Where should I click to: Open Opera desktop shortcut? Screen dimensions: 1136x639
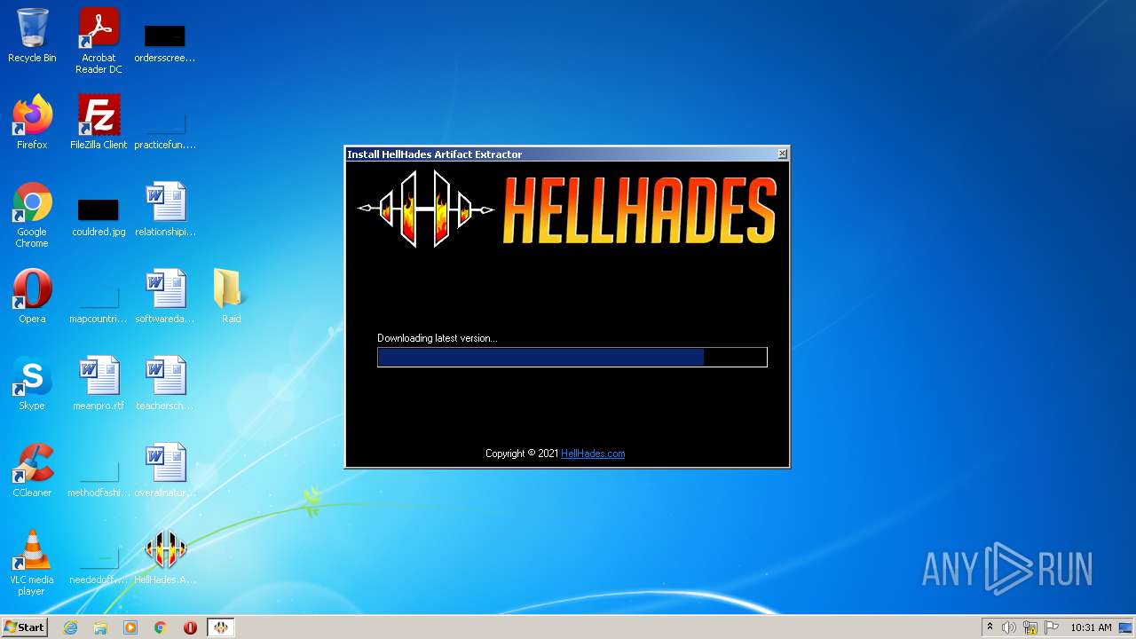point(32,296)
